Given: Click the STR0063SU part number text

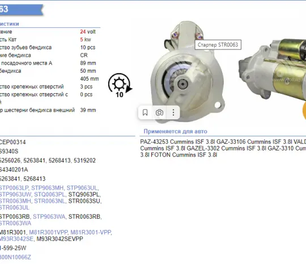Looking at the screenshot, I should [84, 201].
